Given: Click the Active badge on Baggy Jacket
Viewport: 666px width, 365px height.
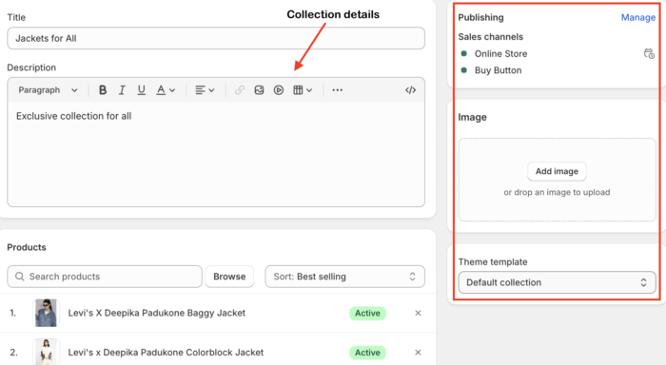Looking at the screenshot, I should 367,314.
